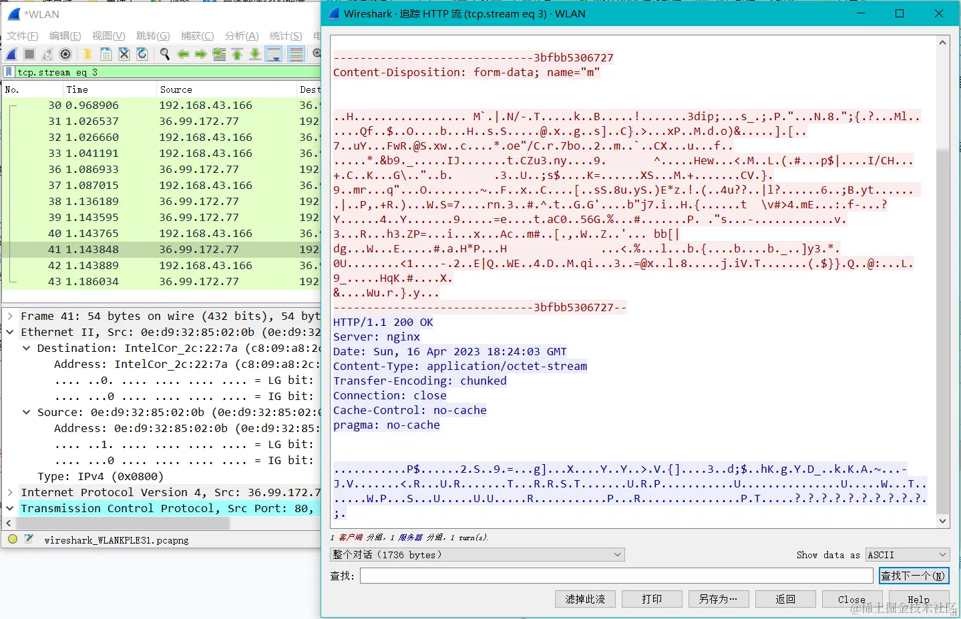Click the Content-Type: application/octet-stream line
961x619 pixels.
pos(460,366)
